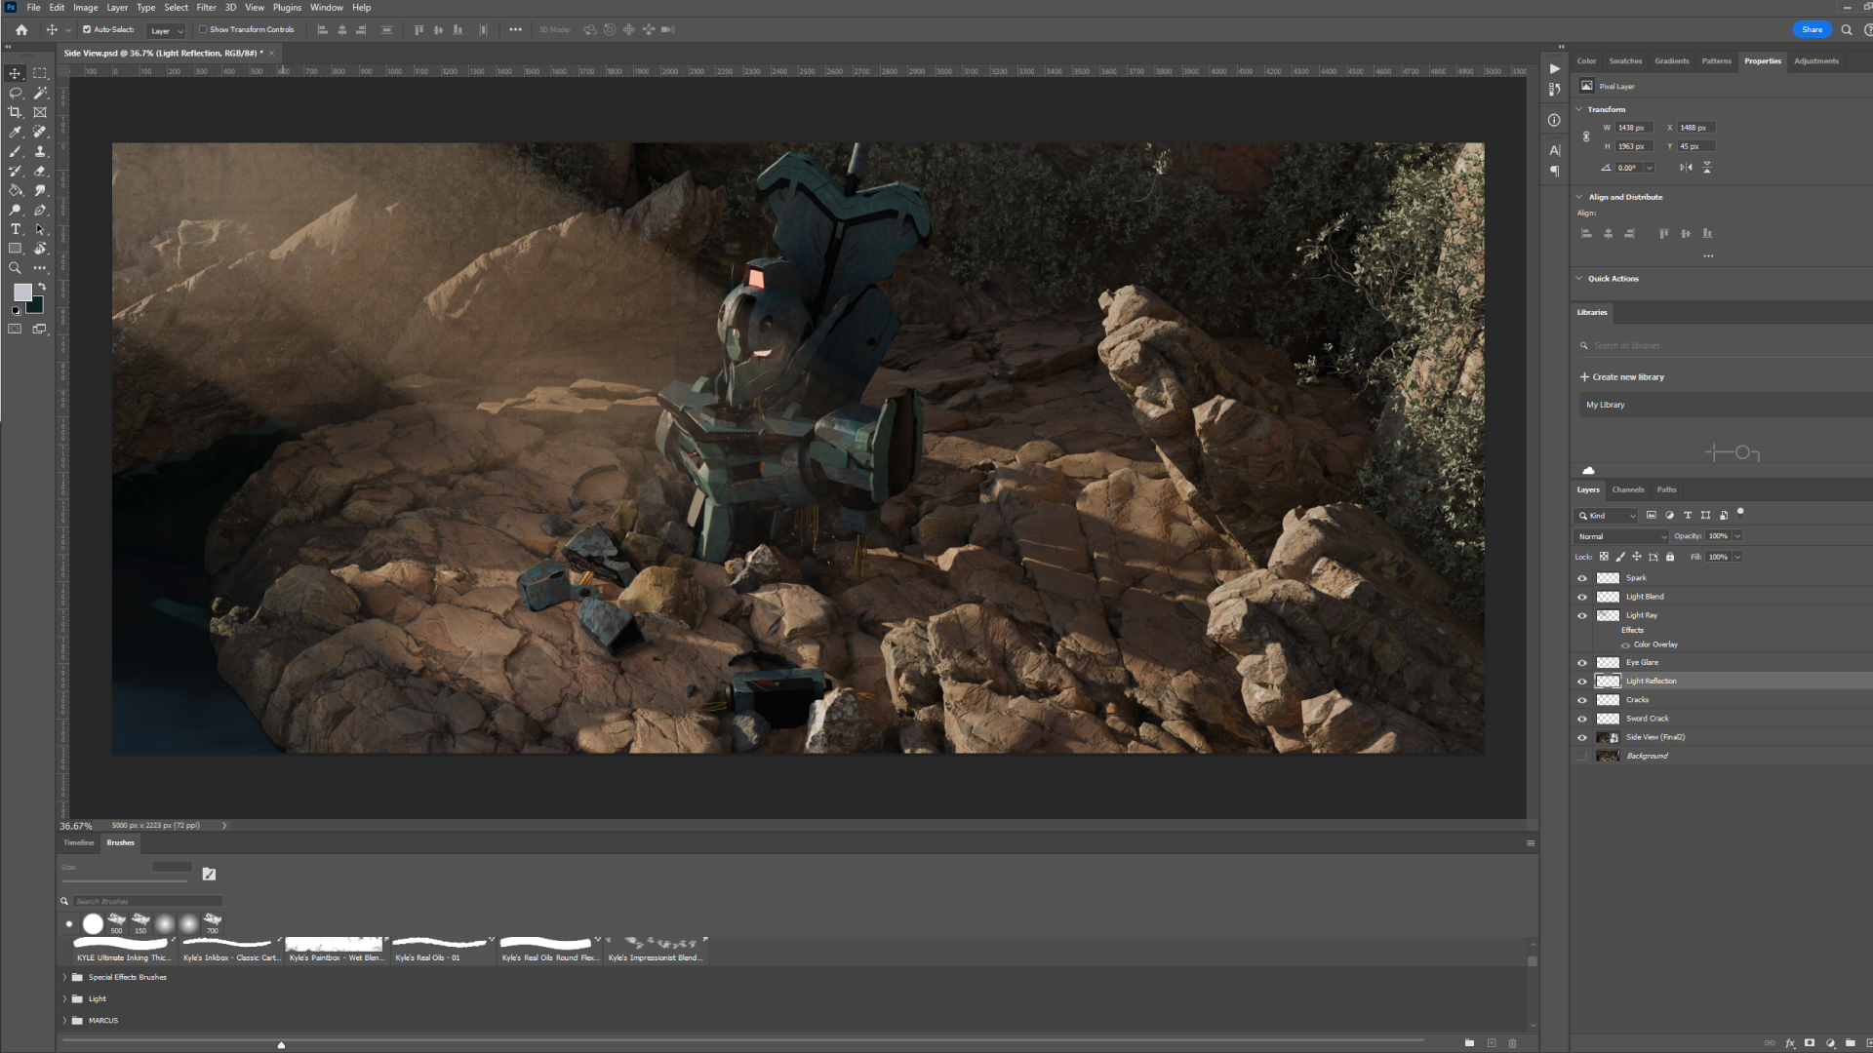Click the foreground color swatch

pos(22,292)
